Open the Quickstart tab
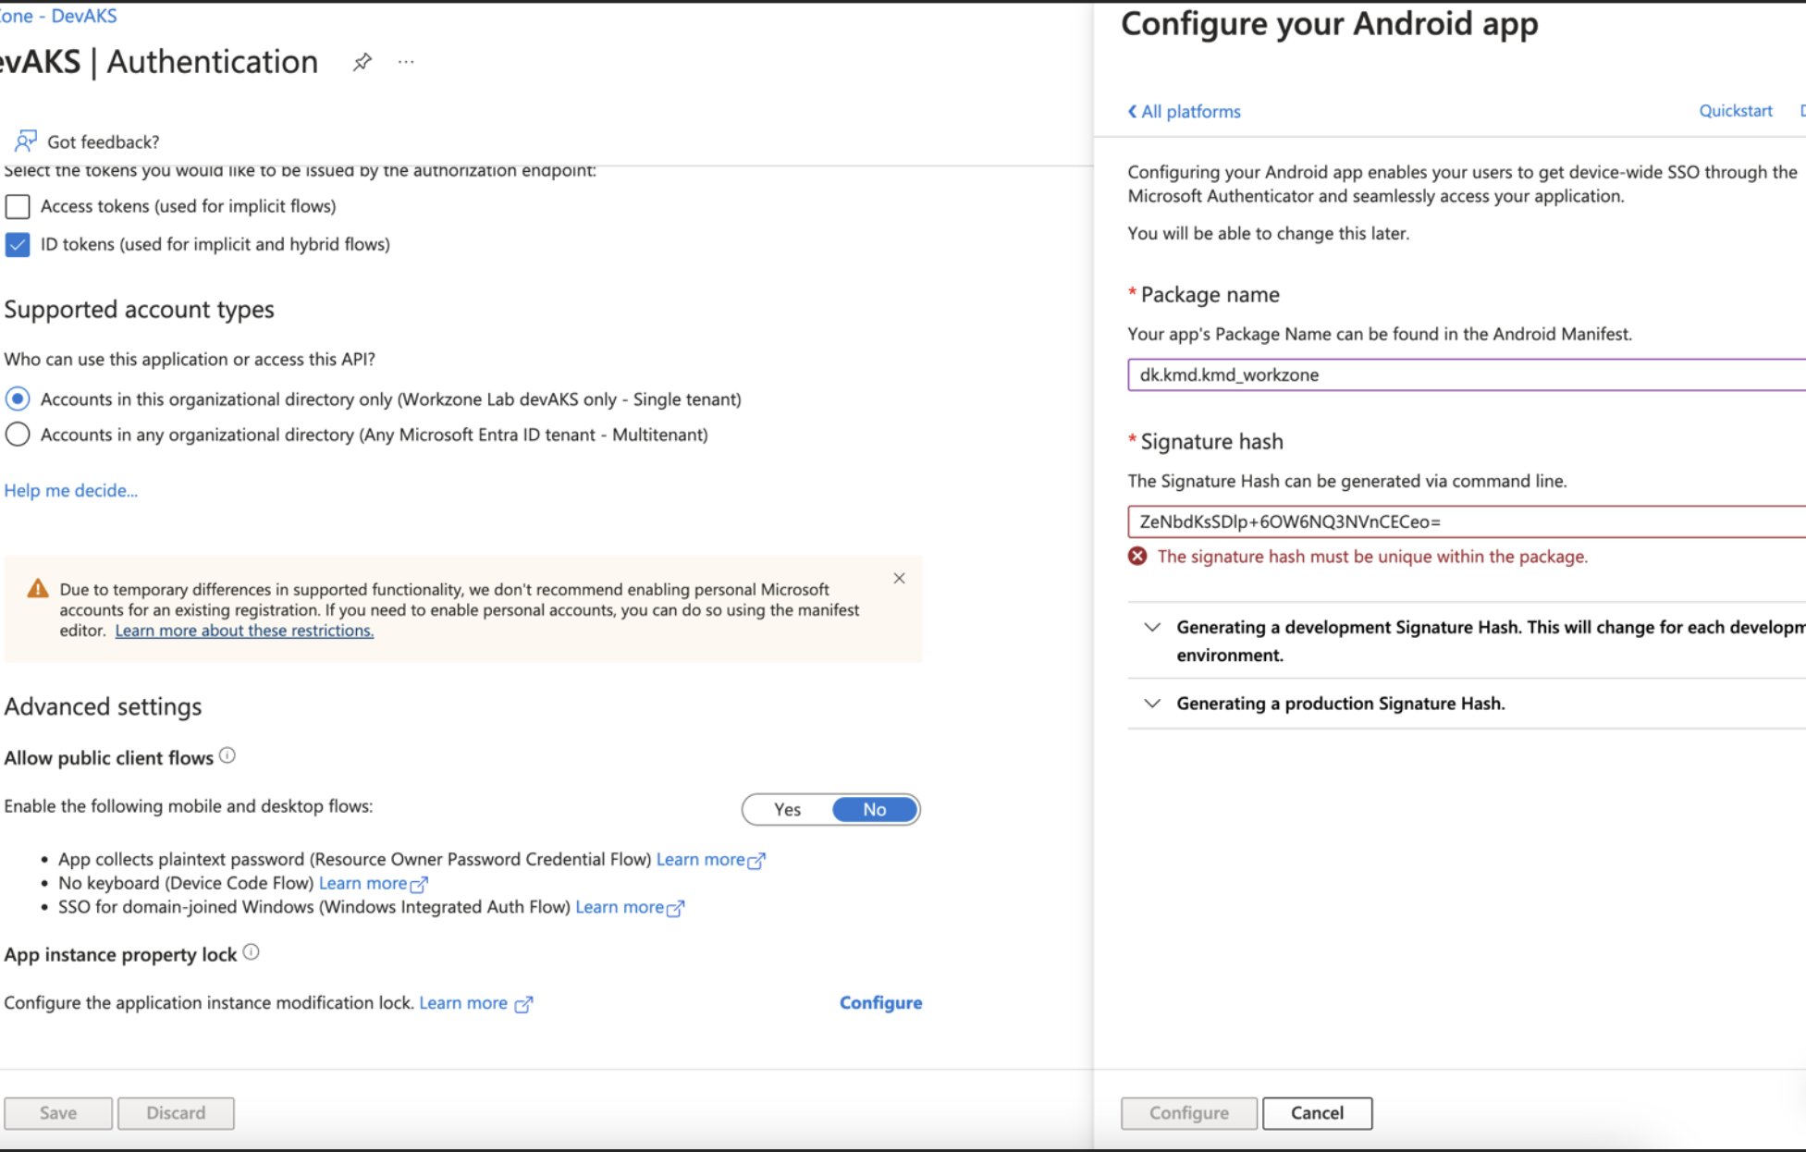This screenshot has height=1152, width=1806. point(1735,111)
